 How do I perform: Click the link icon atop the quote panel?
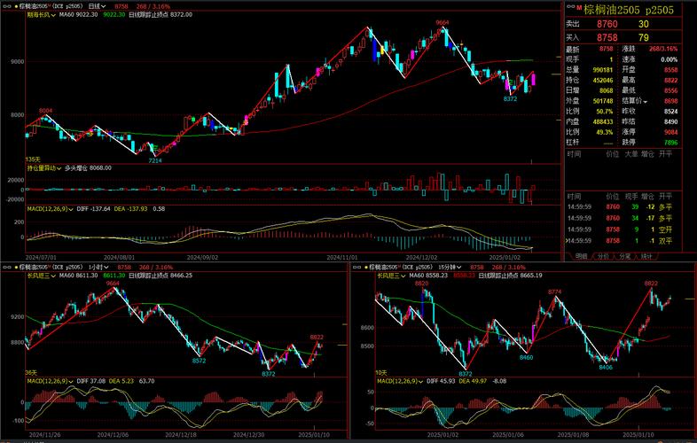click(568, 8)
